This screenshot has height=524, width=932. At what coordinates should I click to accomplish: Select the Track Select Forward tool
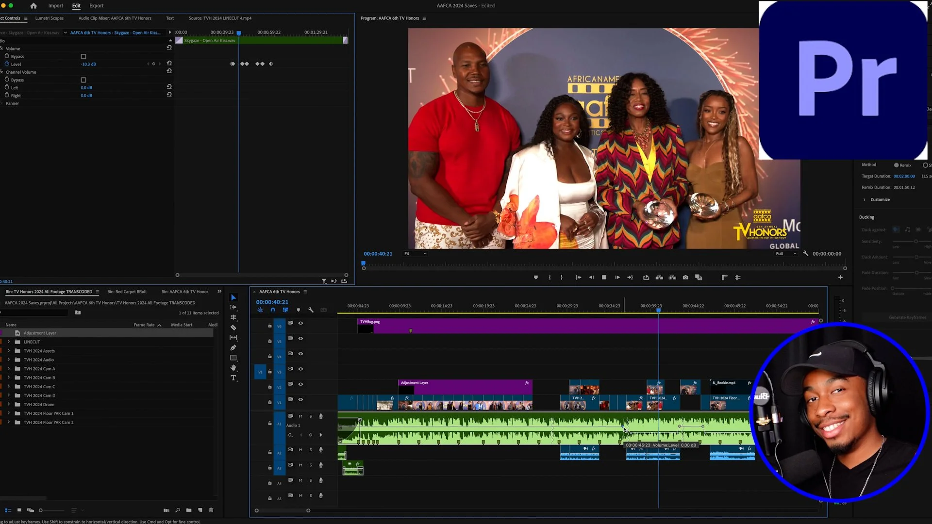pos(233,307)
